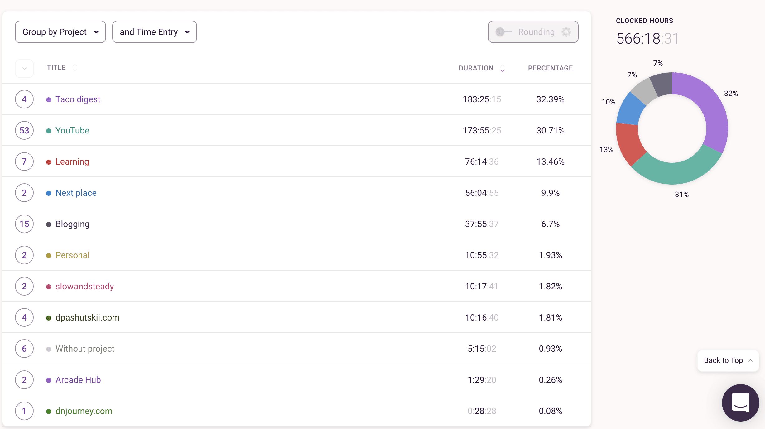Open the Next place project

[x=76, y=193]
